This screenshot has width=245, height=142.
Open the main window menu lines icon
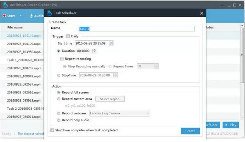click(x=222, y=5)
